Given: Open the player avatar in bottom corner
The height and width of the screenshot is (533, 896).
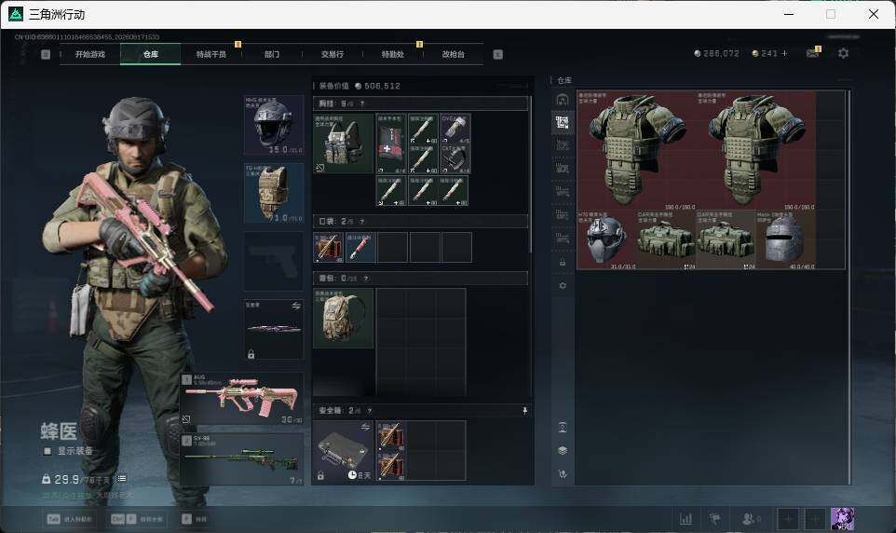Looking at the screenshot, I should point(842,519).
